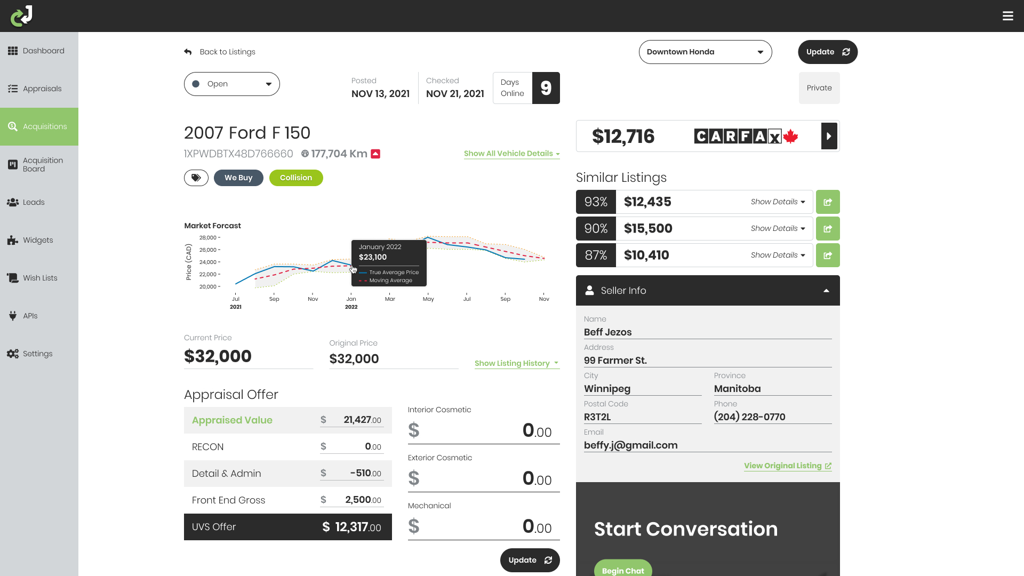
Task: Open Wish Lists from the sidebar
Action: point(39,278)
